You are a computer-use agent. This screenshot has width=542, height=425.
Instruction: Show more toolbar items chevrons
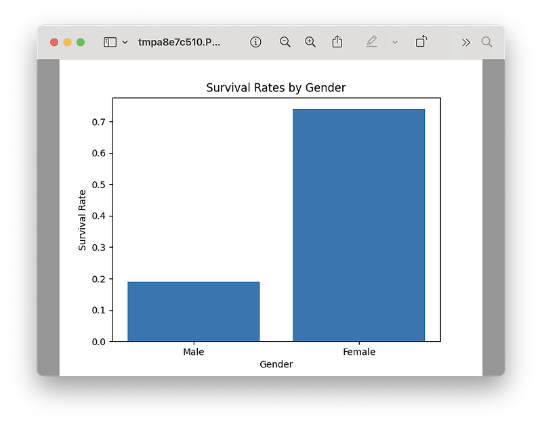click(x=466, y=43)
